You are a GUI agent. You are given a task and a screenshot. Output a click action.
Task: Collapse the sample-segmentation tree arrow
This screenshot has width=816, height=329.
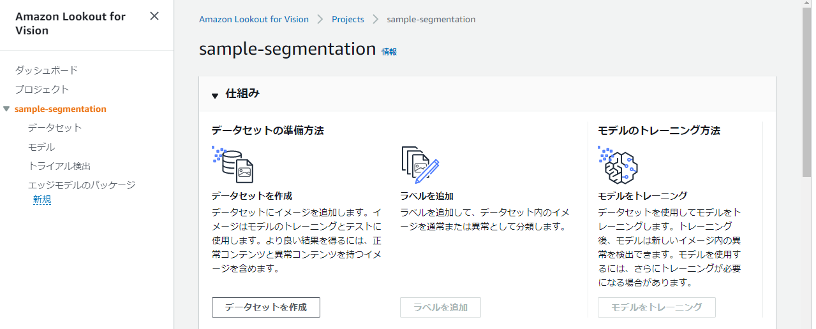pyautogui.click(x=6, y=109)
